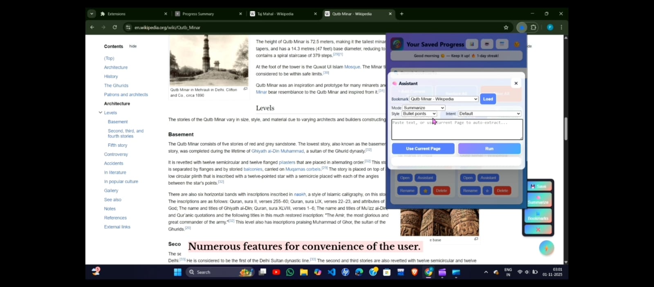Open WhatsApp from the taskbar
The width and height of the screenshot is (654, 287).
290,272
